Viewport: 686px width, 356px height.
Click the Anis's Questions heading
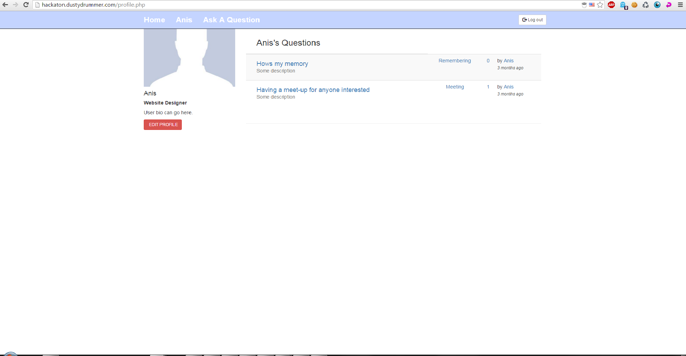pos(288,43)
